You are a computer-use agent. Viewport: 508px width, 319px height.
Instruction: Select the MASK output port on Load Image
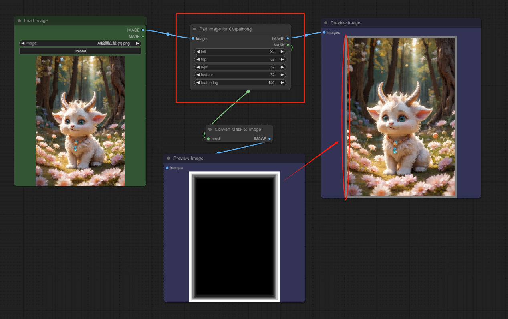pyautogui.click(x=143, y=36)
